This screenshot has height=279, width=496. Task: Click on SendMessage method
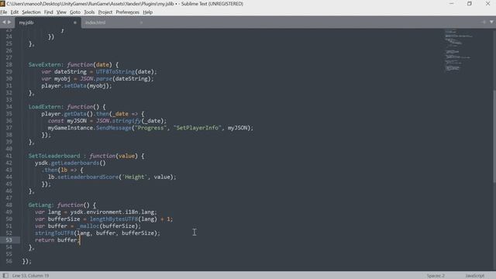(x=114, y=127)
